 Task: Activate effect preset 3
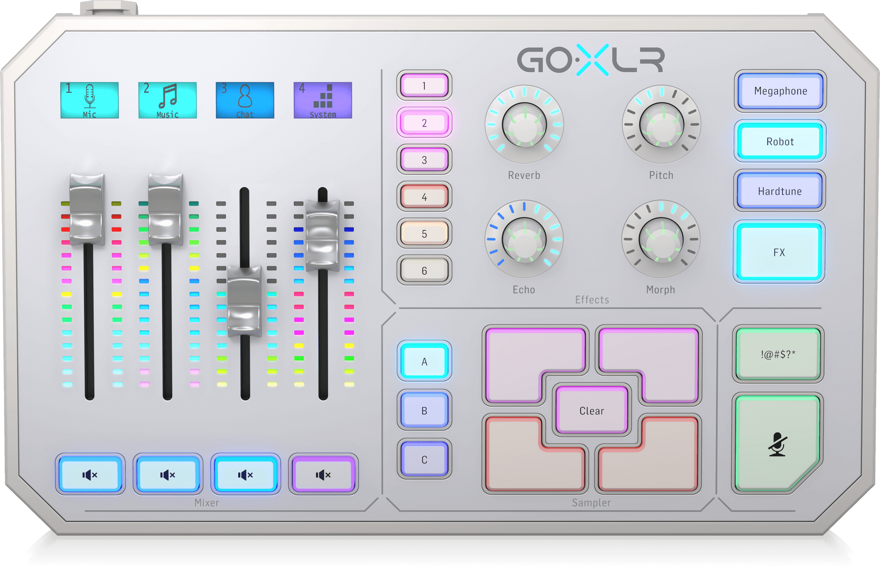pyautogui.click(x=424, y=160)
